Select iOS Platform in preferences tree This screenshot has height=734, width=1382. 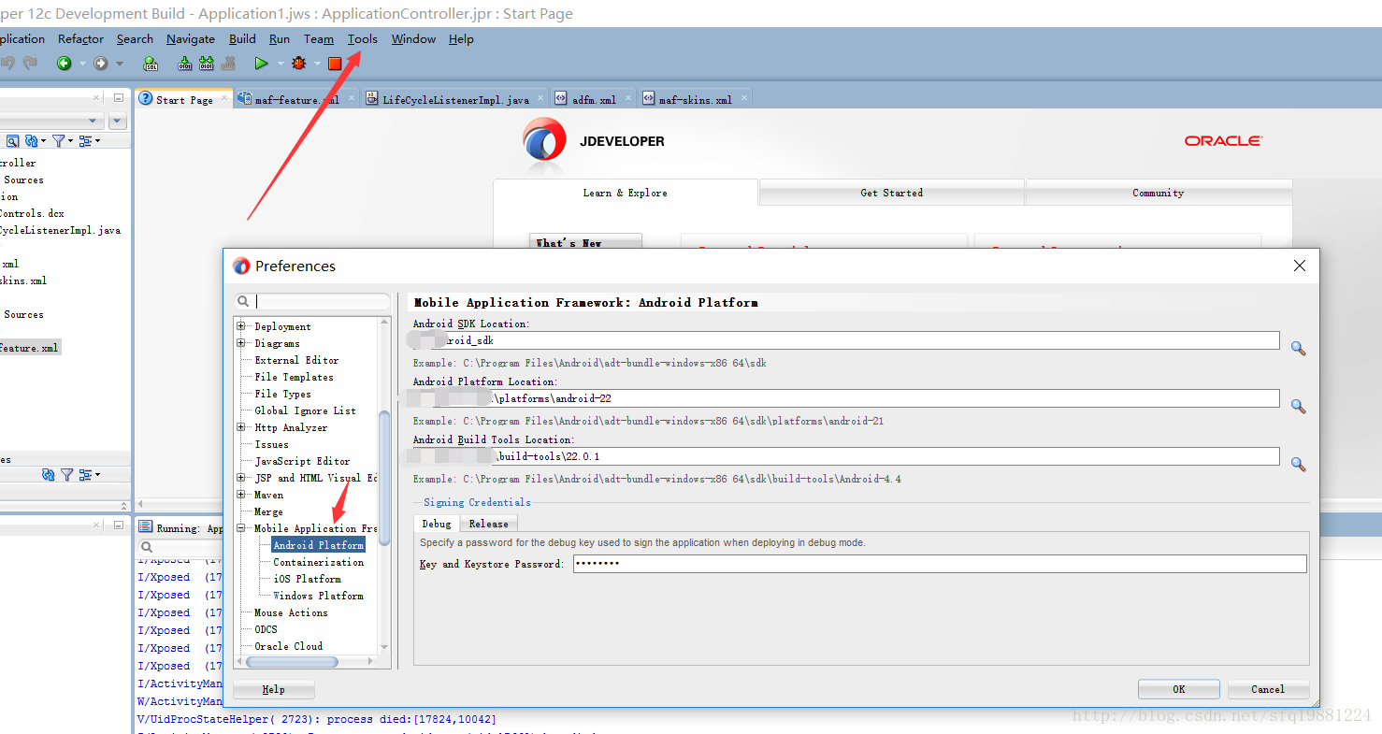point(307,579)
